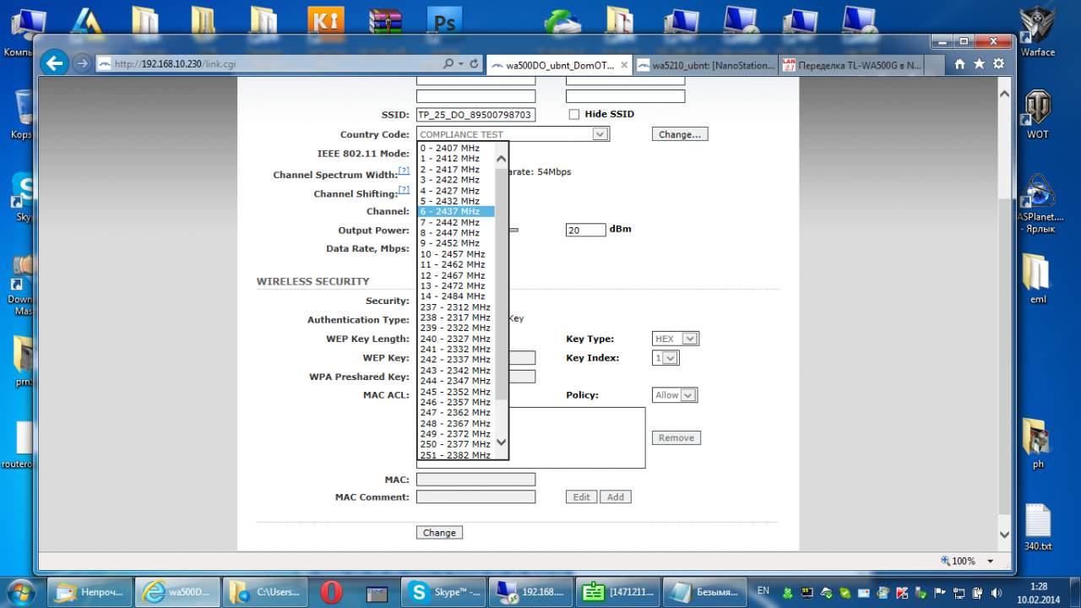This screenshot has width=1081, height=608.
Task: Click help link beside Channel Spectrum Width
Action: point(404,171)
